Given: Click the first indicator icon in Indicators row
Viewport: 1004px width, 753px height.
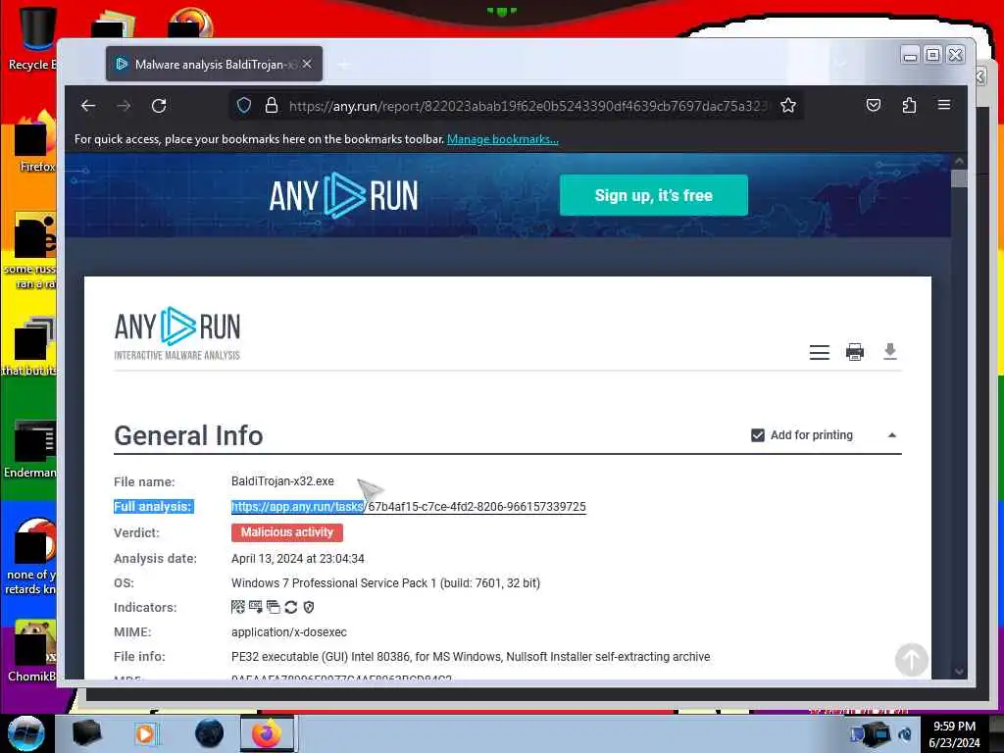Looking at the screenshot, I should pyautogui.click(x=238, y=607).
